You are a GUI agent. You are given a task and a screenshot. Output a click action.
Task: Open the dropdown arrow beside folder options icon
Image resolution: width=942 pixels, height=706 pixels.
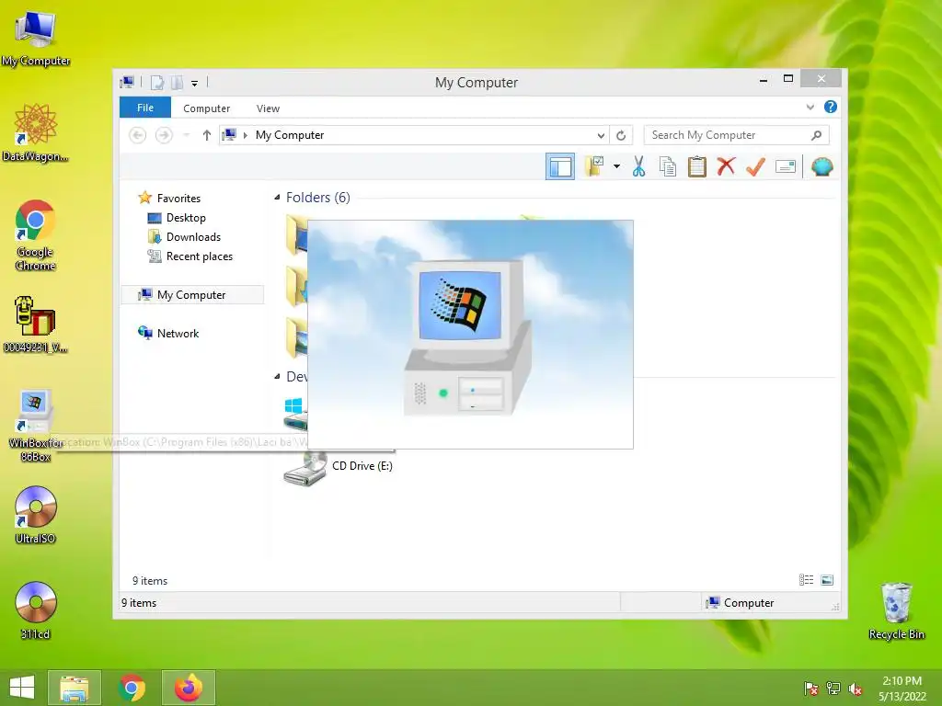coord(616,166)
